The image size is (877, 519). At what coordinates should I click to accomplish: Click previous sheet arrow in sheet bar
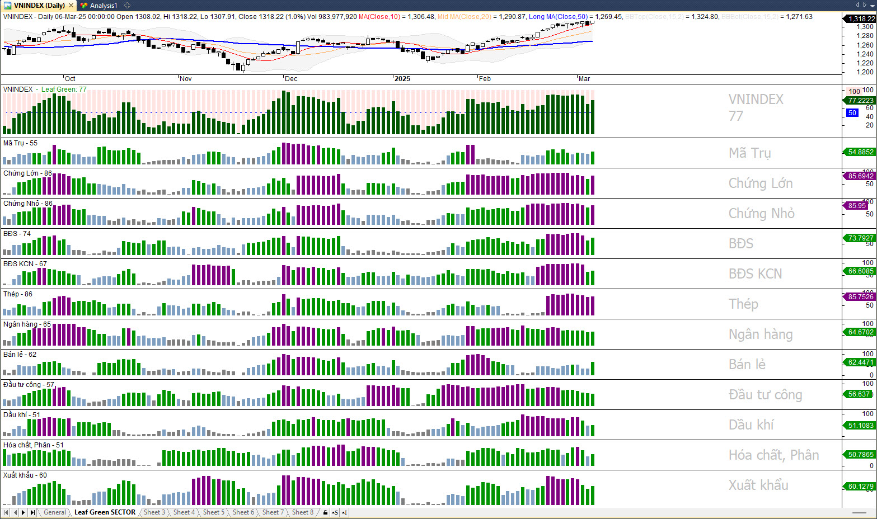pos(15,512)
